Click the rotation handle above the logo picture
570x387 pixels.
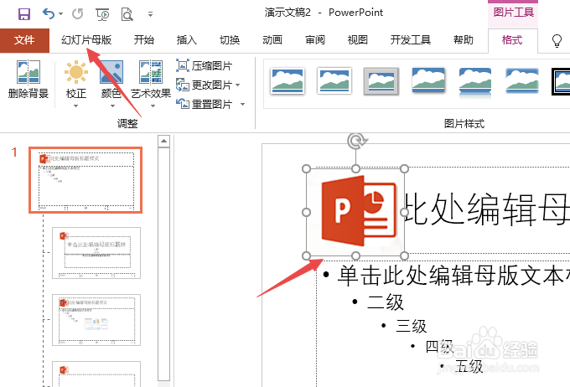[357, 141]
